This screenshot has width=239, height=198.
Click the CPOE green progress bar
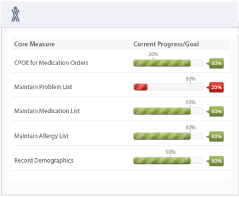[x=168, y=63]
